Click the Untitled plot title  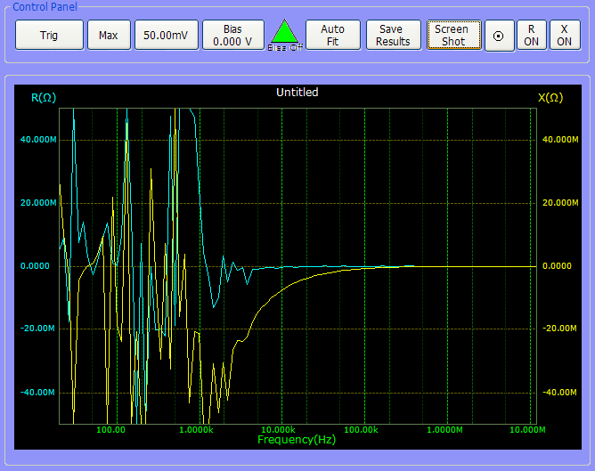(x=297, y=93)
